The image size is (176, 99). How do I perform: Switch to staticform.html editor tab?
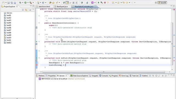(x=44, y=7)
